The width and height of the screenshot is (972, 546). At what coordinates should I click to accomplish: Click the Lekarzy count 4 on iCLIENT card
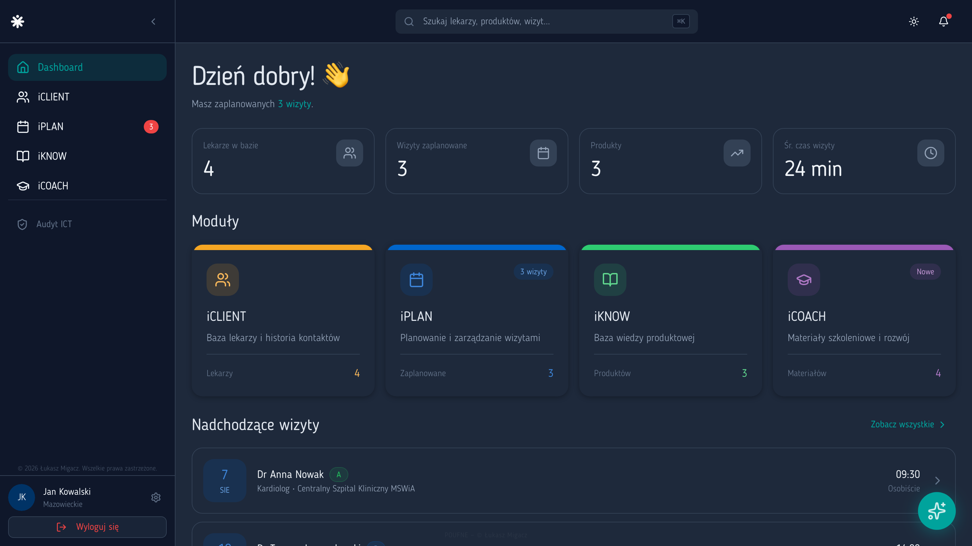click(x=357, y=373)
